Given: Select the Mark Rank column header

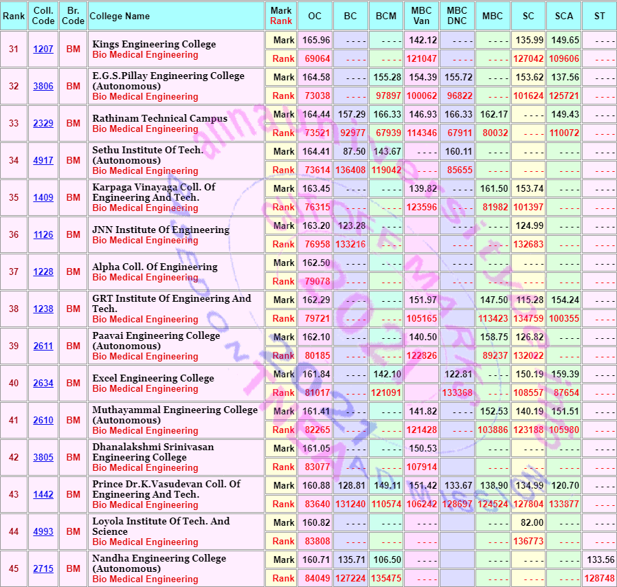Looking at the screenshot, I should pyautogui.click(x=281, y=16).
